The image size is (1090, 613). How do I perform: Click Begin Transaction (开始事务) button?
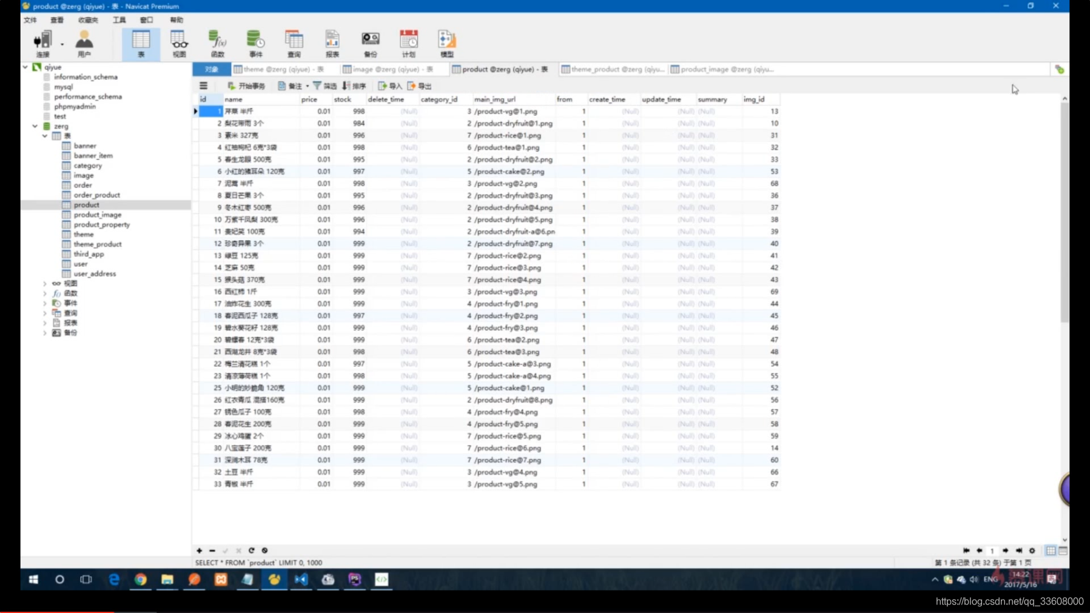tap(246, 86)
